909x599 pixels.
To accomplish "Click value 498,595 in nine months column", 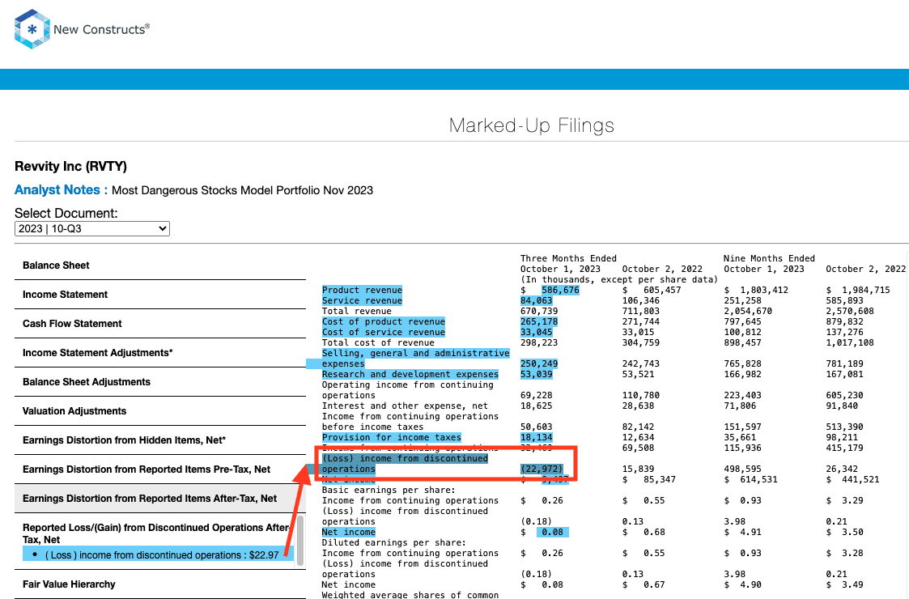I will point(742,469).
